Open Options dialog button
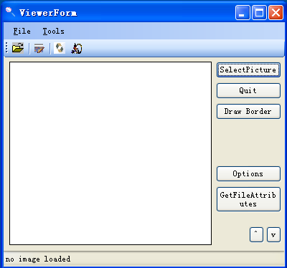This screenshot has height=268, width=287. tap(248, 173)
